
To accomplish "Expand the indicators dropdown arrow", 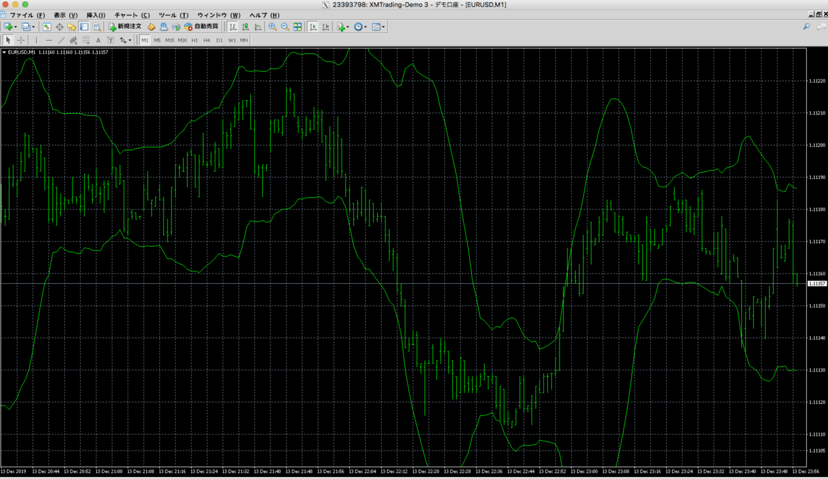I will [348, 27].
